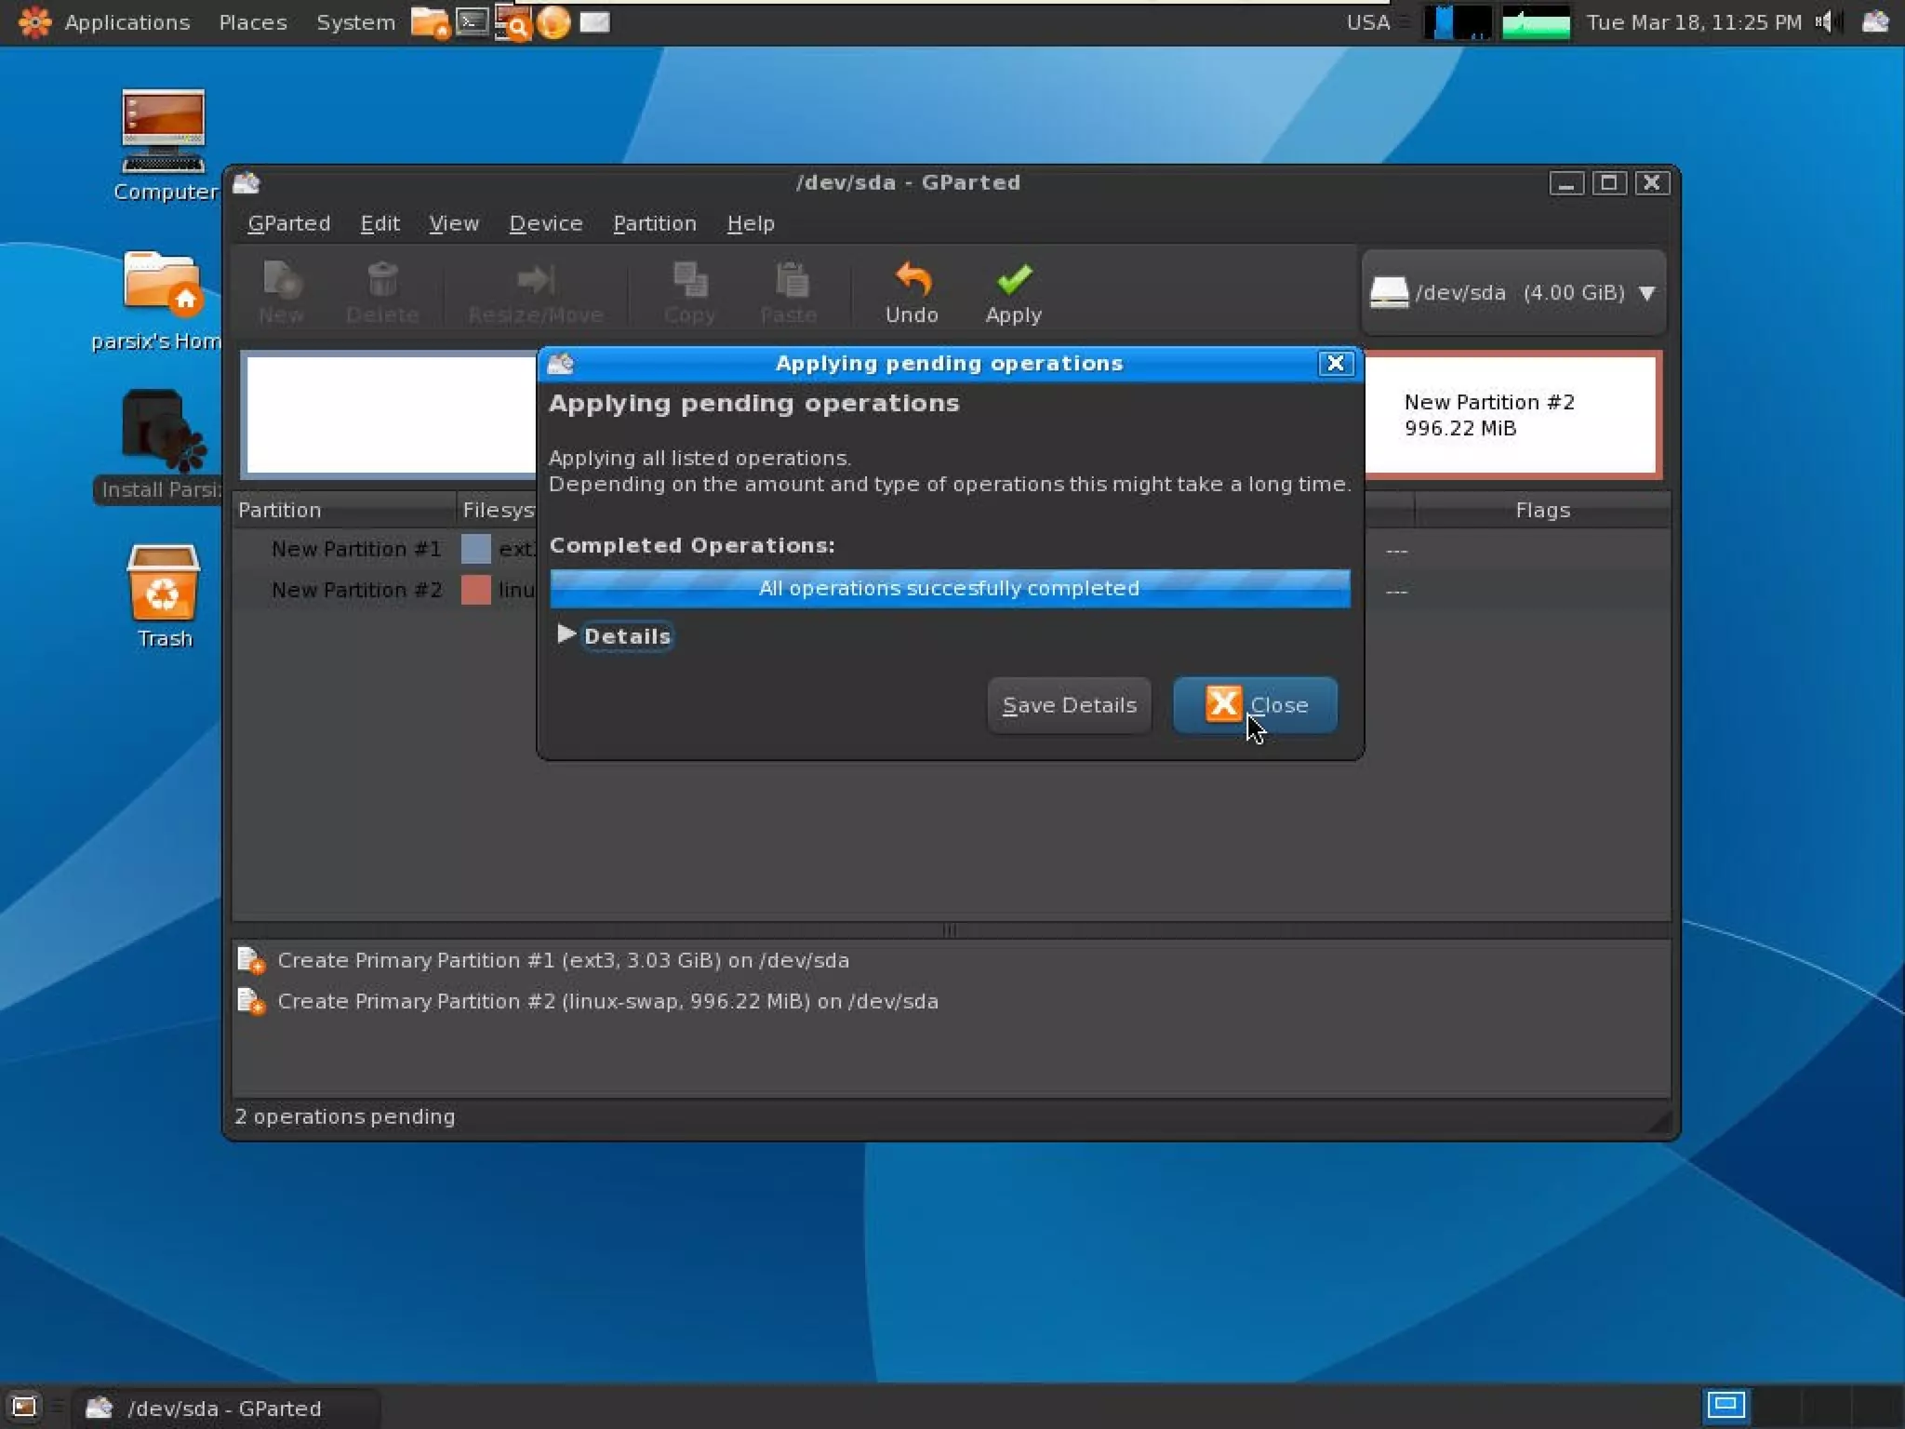
Task: Open the Device menu
Action: 545,223
